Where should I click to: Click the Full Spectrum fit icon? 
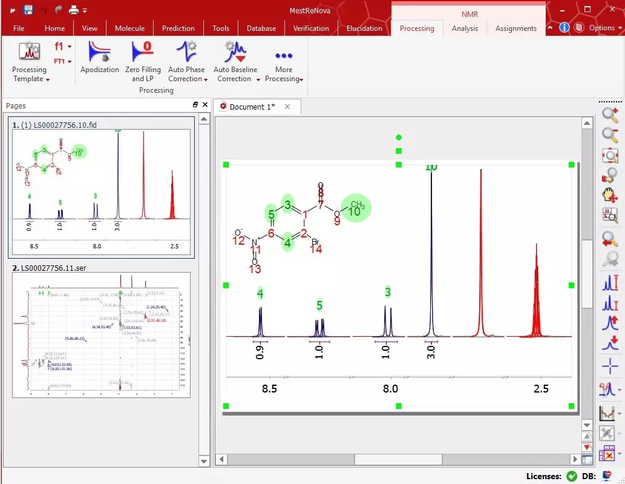click(x=609, y=155)
